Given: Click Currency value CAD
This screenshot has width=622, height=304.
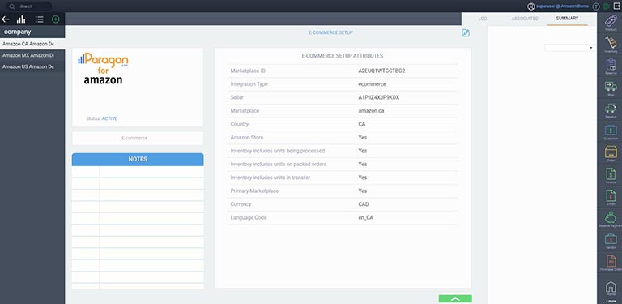Looking at the screenshot, I should (x=364, y=204).
